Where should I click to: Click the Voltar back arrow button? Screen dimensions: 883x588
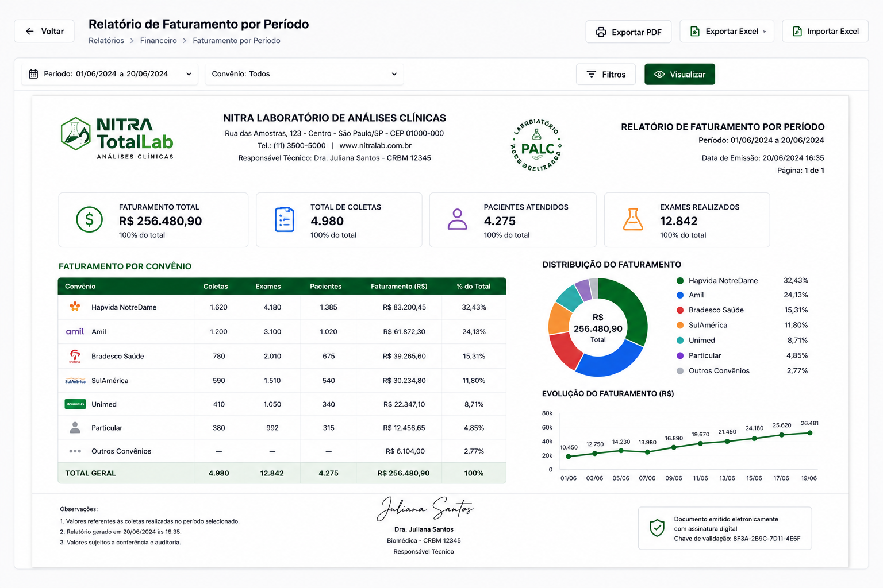44,31
